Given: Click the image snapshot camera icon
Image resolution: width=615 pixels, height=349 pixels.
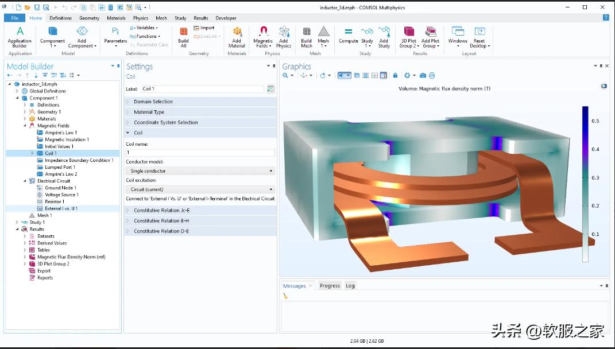Looking at the screenshot, I should pyautogui.click(x=423, y=75).
